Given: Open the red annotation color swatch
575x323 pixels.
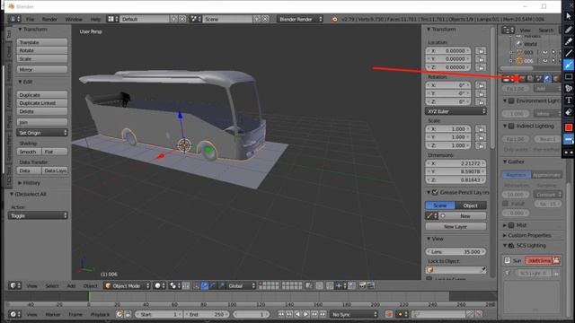Looking at the screenshot, I should pyautogui.click(x=569, y=127).
